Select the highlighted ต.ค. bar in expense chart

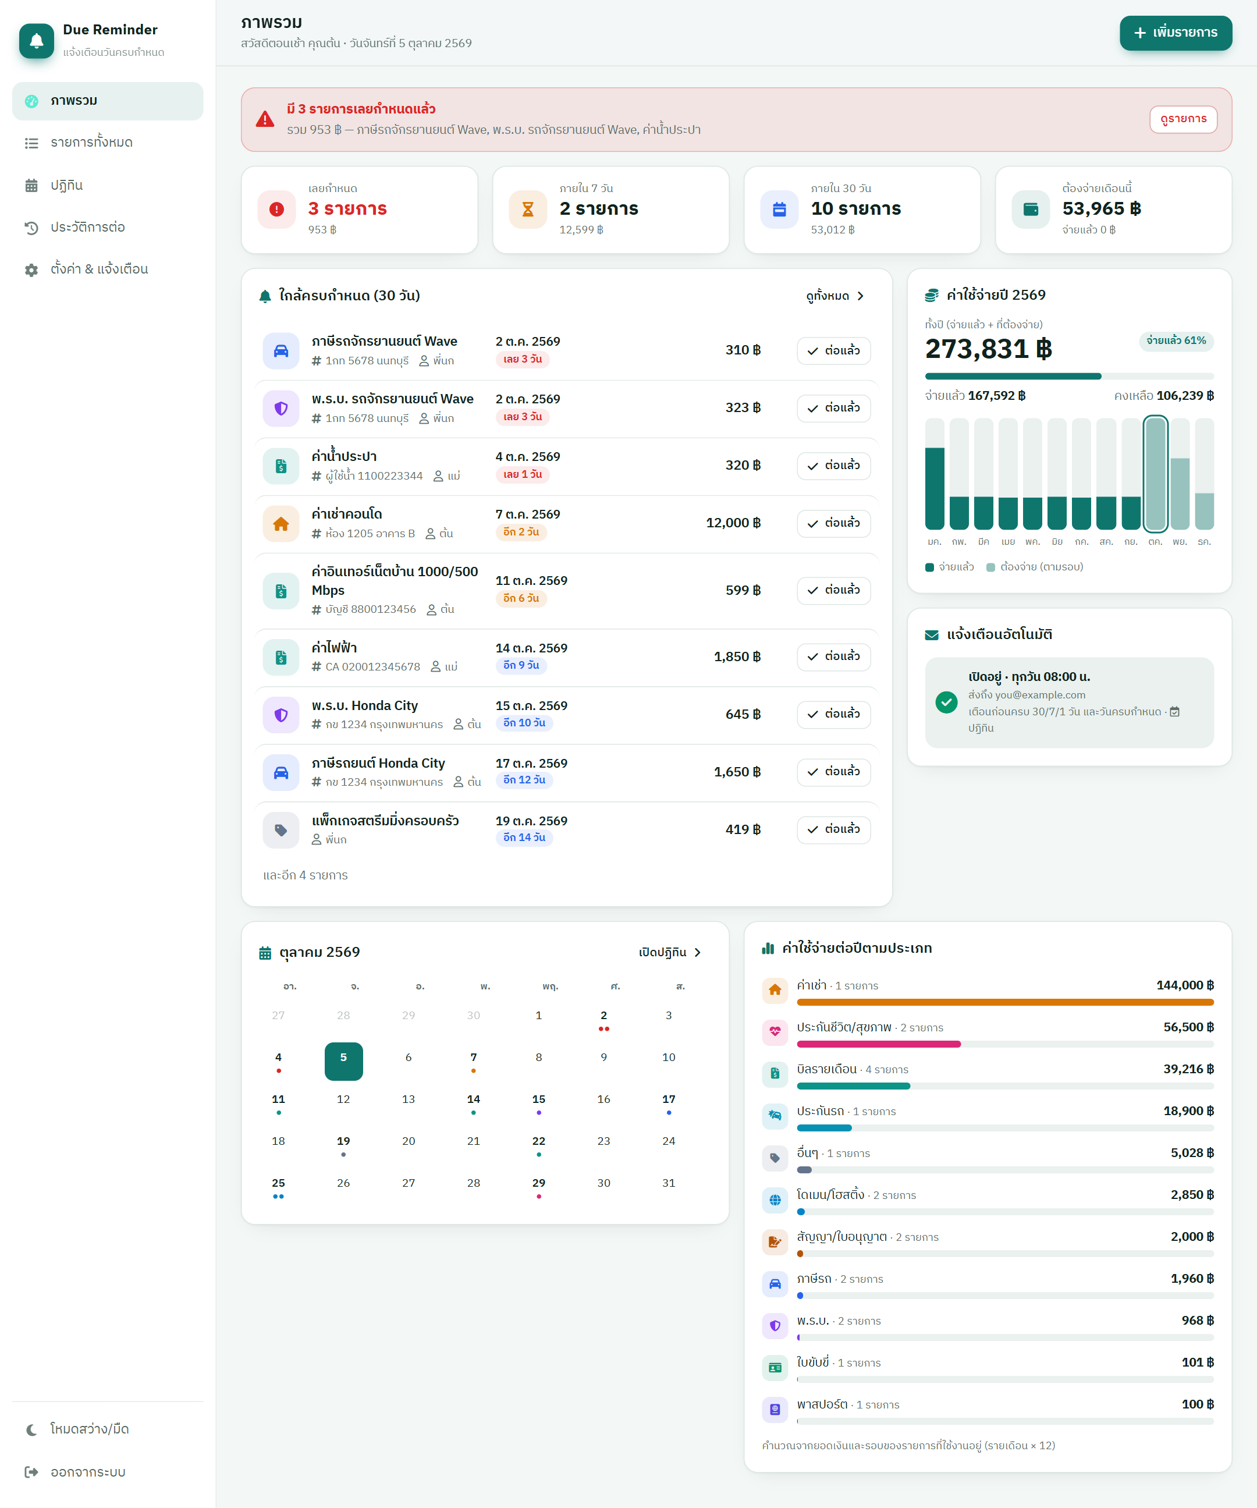click(1155, 474)
